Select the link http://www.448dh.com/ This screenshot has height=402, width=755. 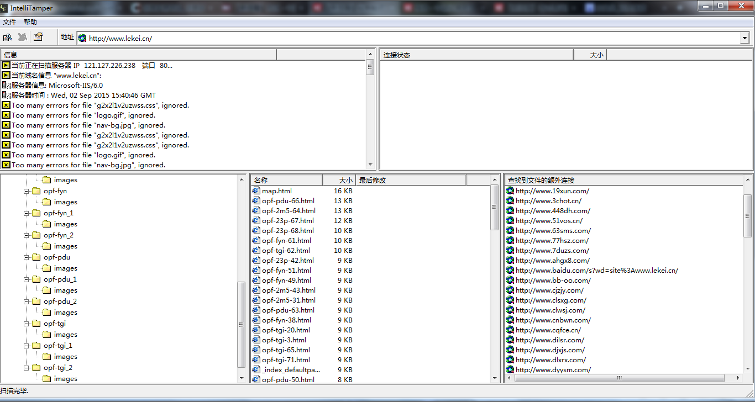tap(553, 210)
